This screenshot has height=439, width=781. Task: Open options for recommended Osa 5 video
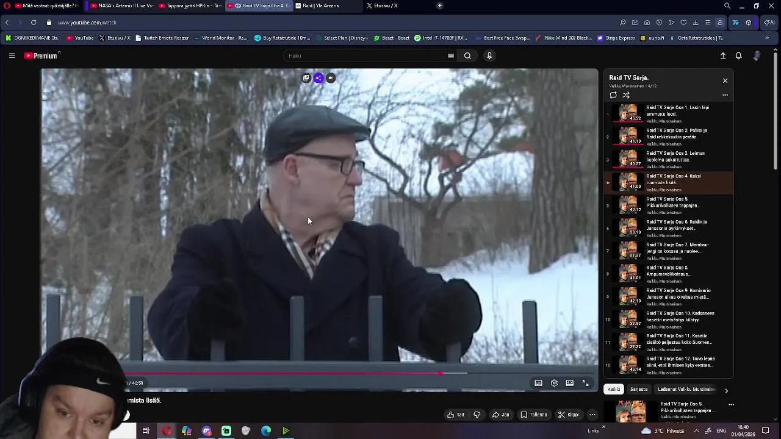coord(731,404)
